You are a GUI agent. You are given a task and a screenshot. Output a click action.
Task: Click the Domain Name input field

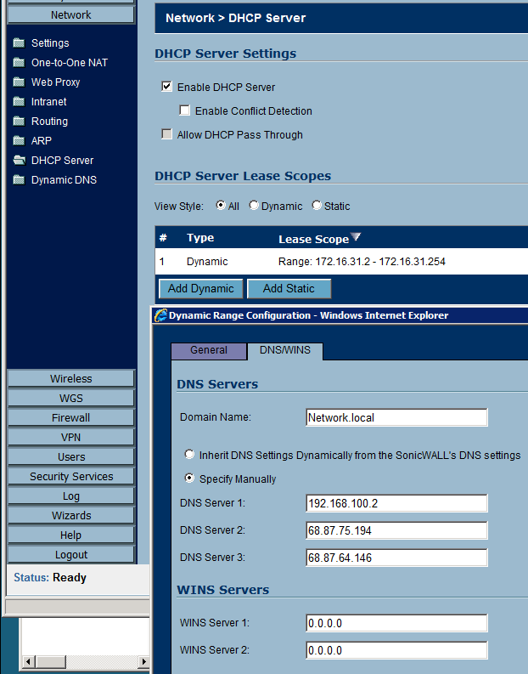tap(396, 417)
